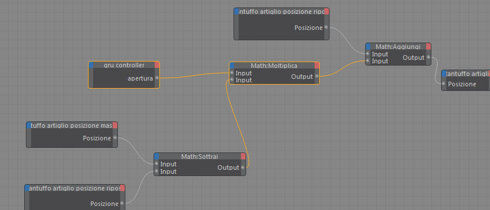This screenshot has height=210, width=490.
Task: Click first Input port of Math:Moltiplica
Action: pos(232,73)
